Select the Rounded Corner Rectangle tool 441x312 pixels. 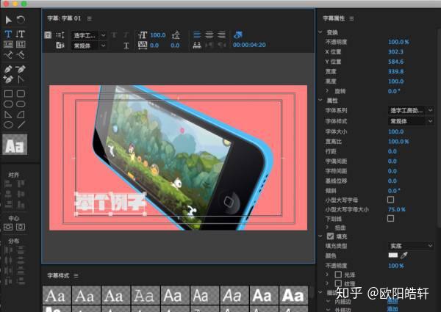tap(21, 93)
